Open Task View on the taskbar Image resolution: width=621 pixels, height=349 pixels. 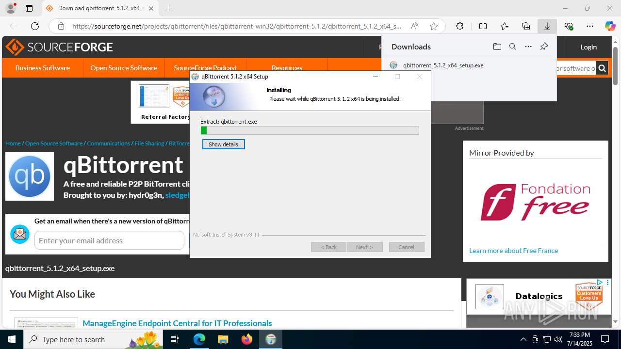click(175, 339)
